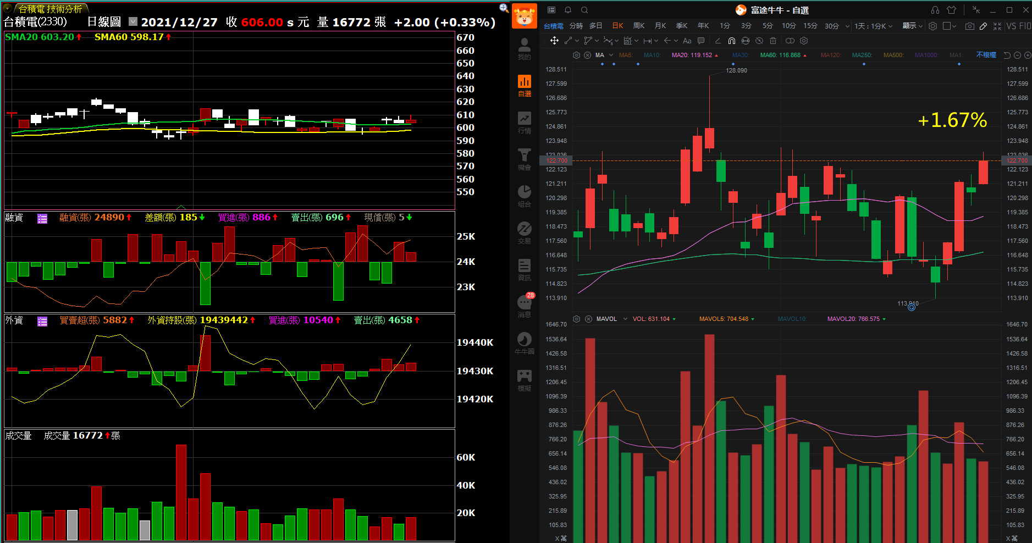Expand the MAVOL indicator dropdown

[625, 319]
